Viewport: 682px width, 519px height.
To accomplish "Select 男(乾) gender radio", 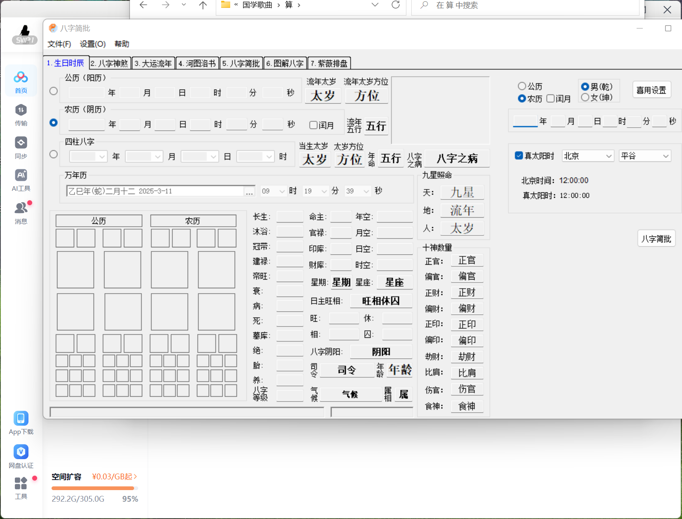I will (585, 87).
